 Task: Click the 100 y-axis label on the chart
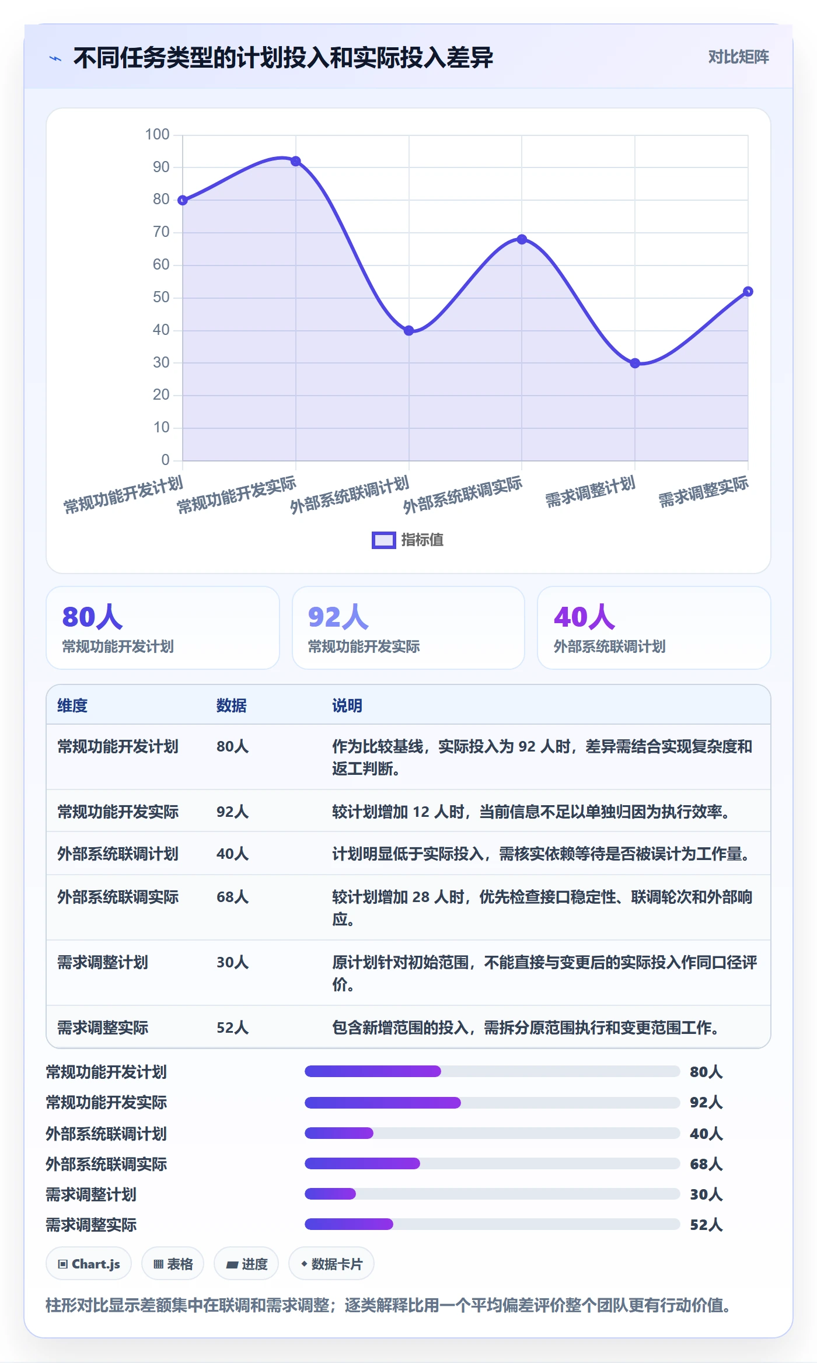tap(158, 135)
